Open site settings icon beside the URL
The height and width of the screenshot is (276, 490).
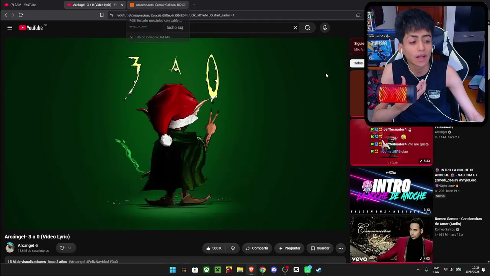111,15
